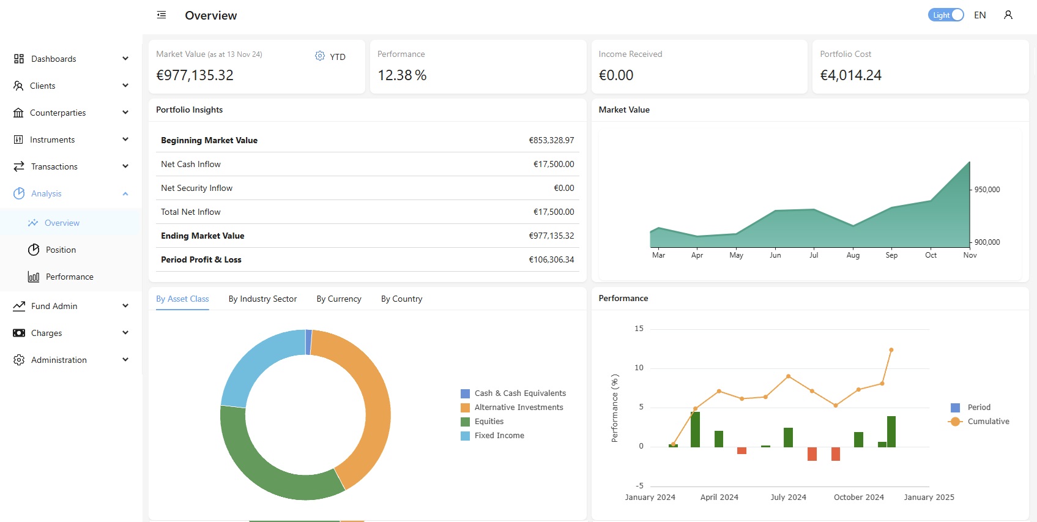Expand the Counterparties menu chevron

click(x=125, y=113)
